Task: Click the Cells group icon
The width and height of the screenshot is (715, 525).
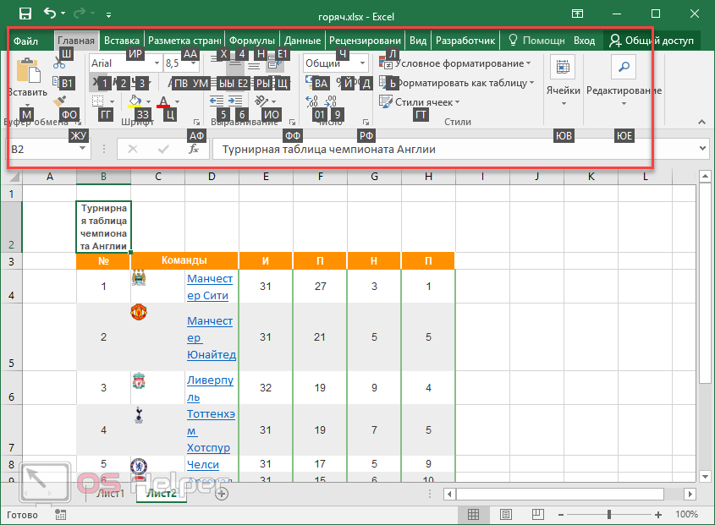Action: [562, 67]
